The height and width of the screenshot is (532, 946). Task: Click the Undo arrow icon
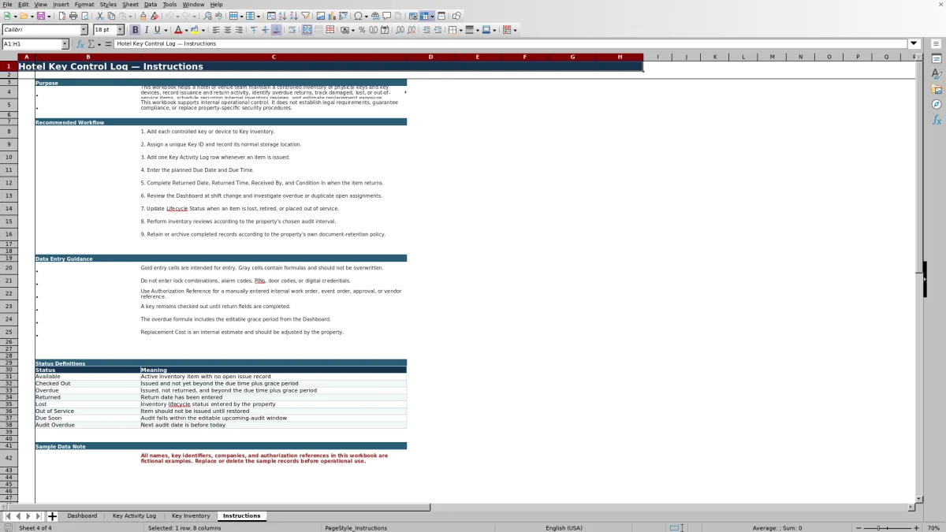pyautogui.click(x=169, y=16)
